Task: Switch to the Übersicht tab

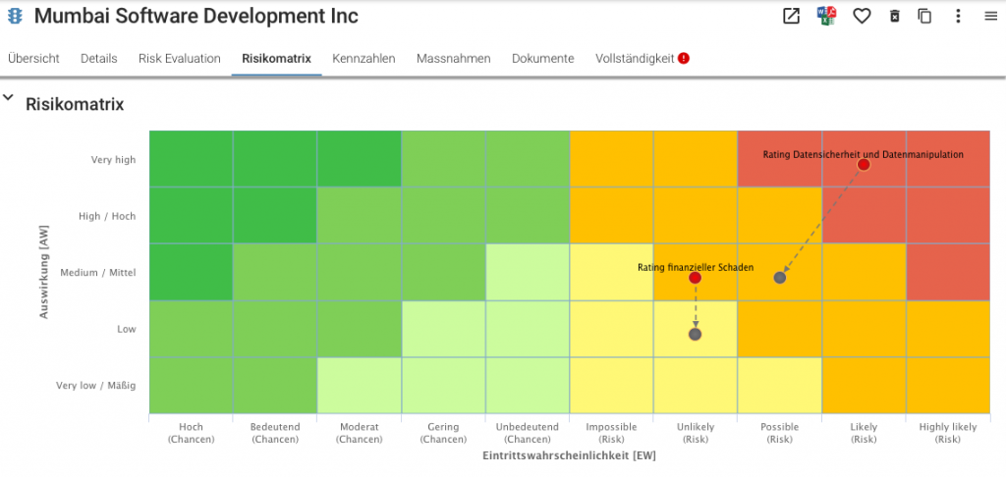Action: click(33, 58)
